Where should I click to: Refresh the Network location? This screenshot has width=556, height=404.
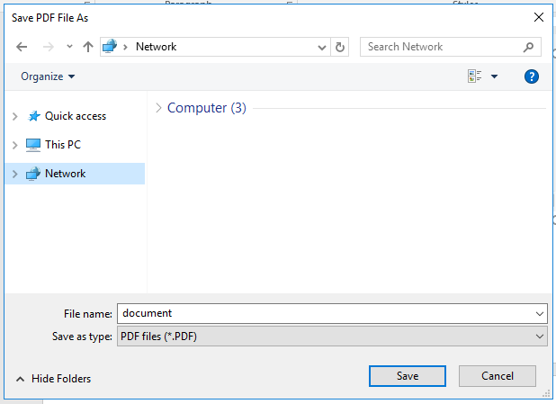click(339, 47)
